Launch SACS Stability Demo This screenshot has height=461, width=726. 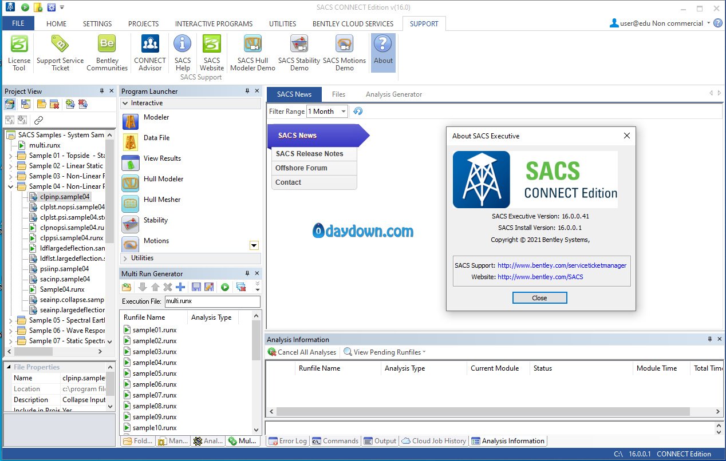tap(299, 53)
